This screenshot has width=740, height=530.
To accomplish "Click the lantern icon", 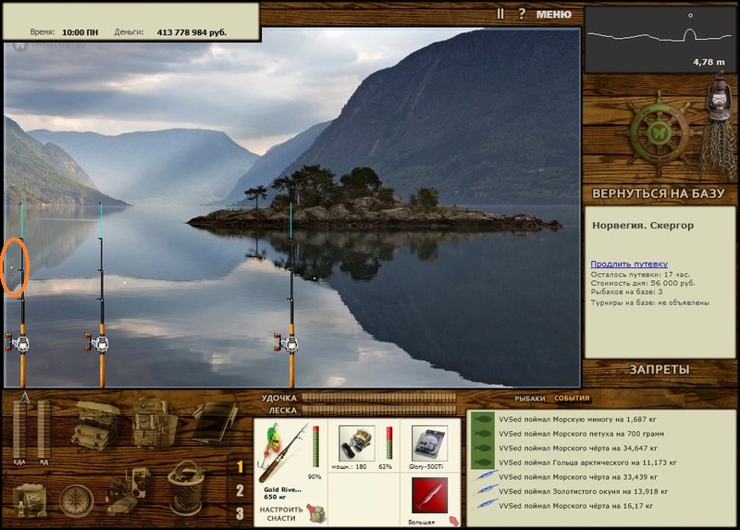I will [x=718, y=97].
